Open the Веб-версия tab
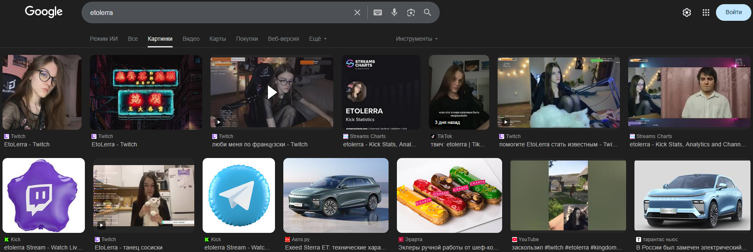 [283, 39]
